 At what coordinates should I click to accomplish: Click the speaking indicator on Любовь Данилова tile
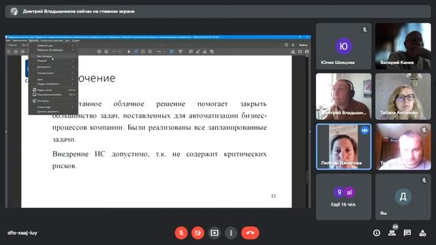(x=364, y=130)
